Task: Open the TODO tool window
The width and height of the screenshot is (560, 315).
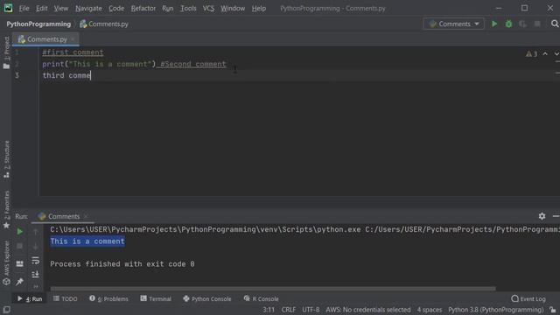Action: tap(66, 298)
